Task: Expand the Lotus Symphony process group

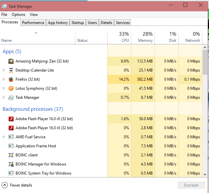Action: tap(4, 88)
